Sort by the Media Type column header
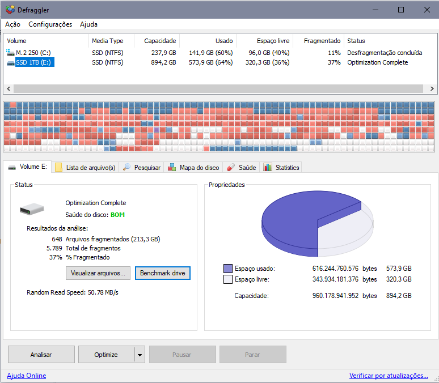 pyautogui.click(x=111, y=41)
